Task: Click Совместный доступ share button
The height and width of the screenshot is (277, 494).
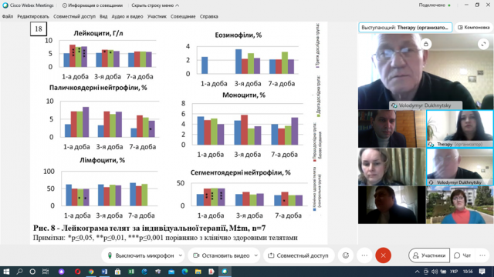Action: tap(299, 255)
